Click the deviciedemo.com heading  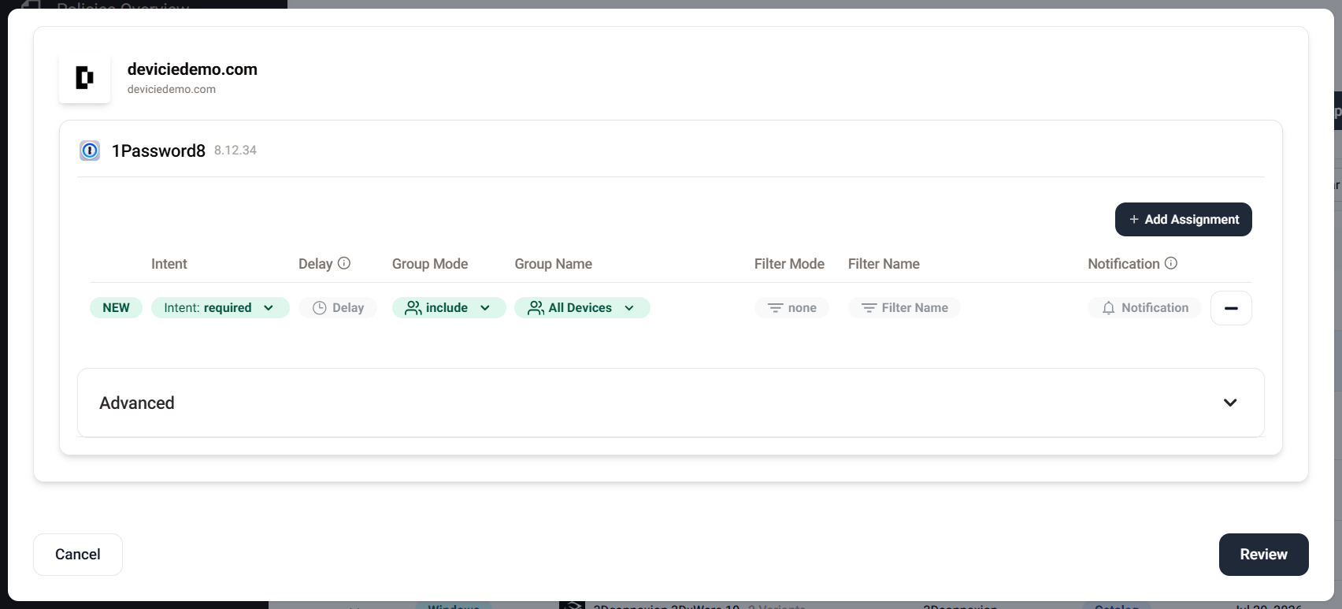(192, 69)
